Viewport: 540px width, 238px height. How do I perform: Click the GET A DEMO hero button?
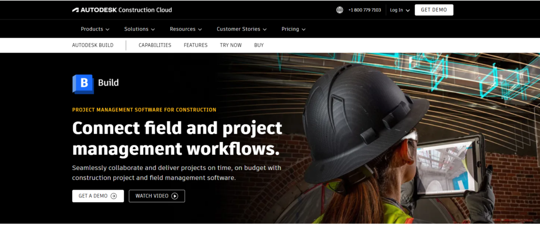tap(98, 196)
